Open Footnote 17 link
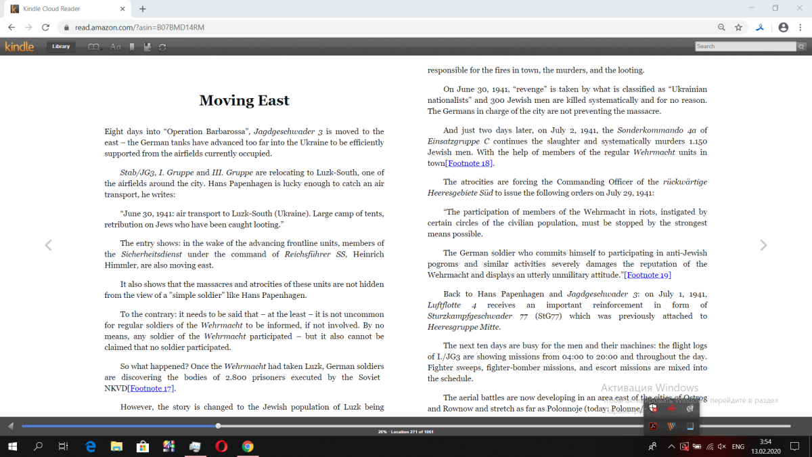The image size is (812, 457). click(151, 389)
